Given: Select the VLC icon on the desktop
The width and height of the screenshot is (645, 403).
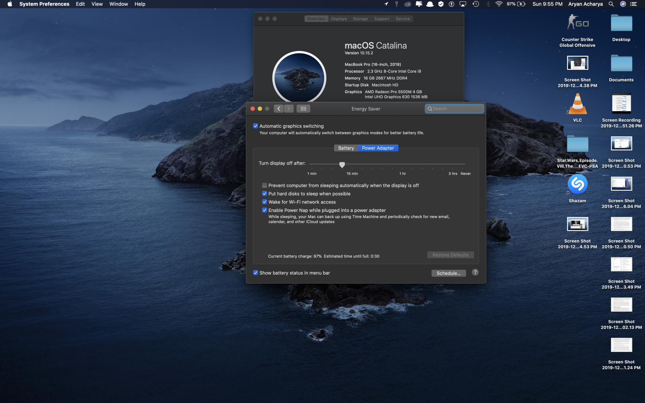Looking at the screenshot, I should (x=577, y=105).
